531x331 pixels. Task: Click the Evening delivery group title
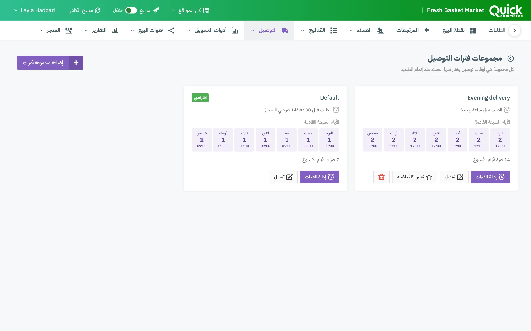pos(489,98)
